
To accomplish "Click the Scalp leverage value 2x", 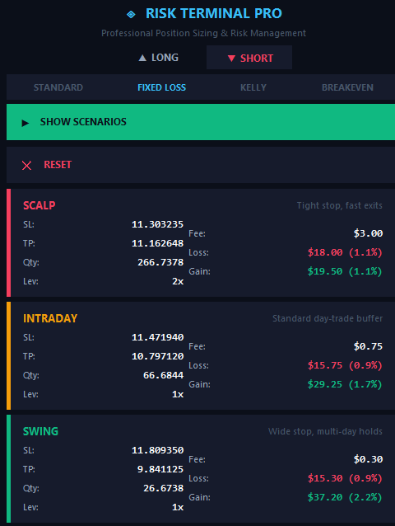I will [178, 281].
